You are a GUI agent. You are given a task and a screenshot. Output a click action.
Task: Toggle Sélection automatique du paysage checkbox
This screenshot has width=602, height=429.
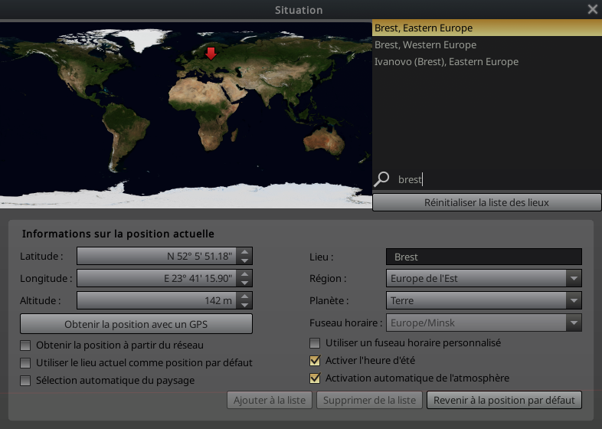coord(26,380)
